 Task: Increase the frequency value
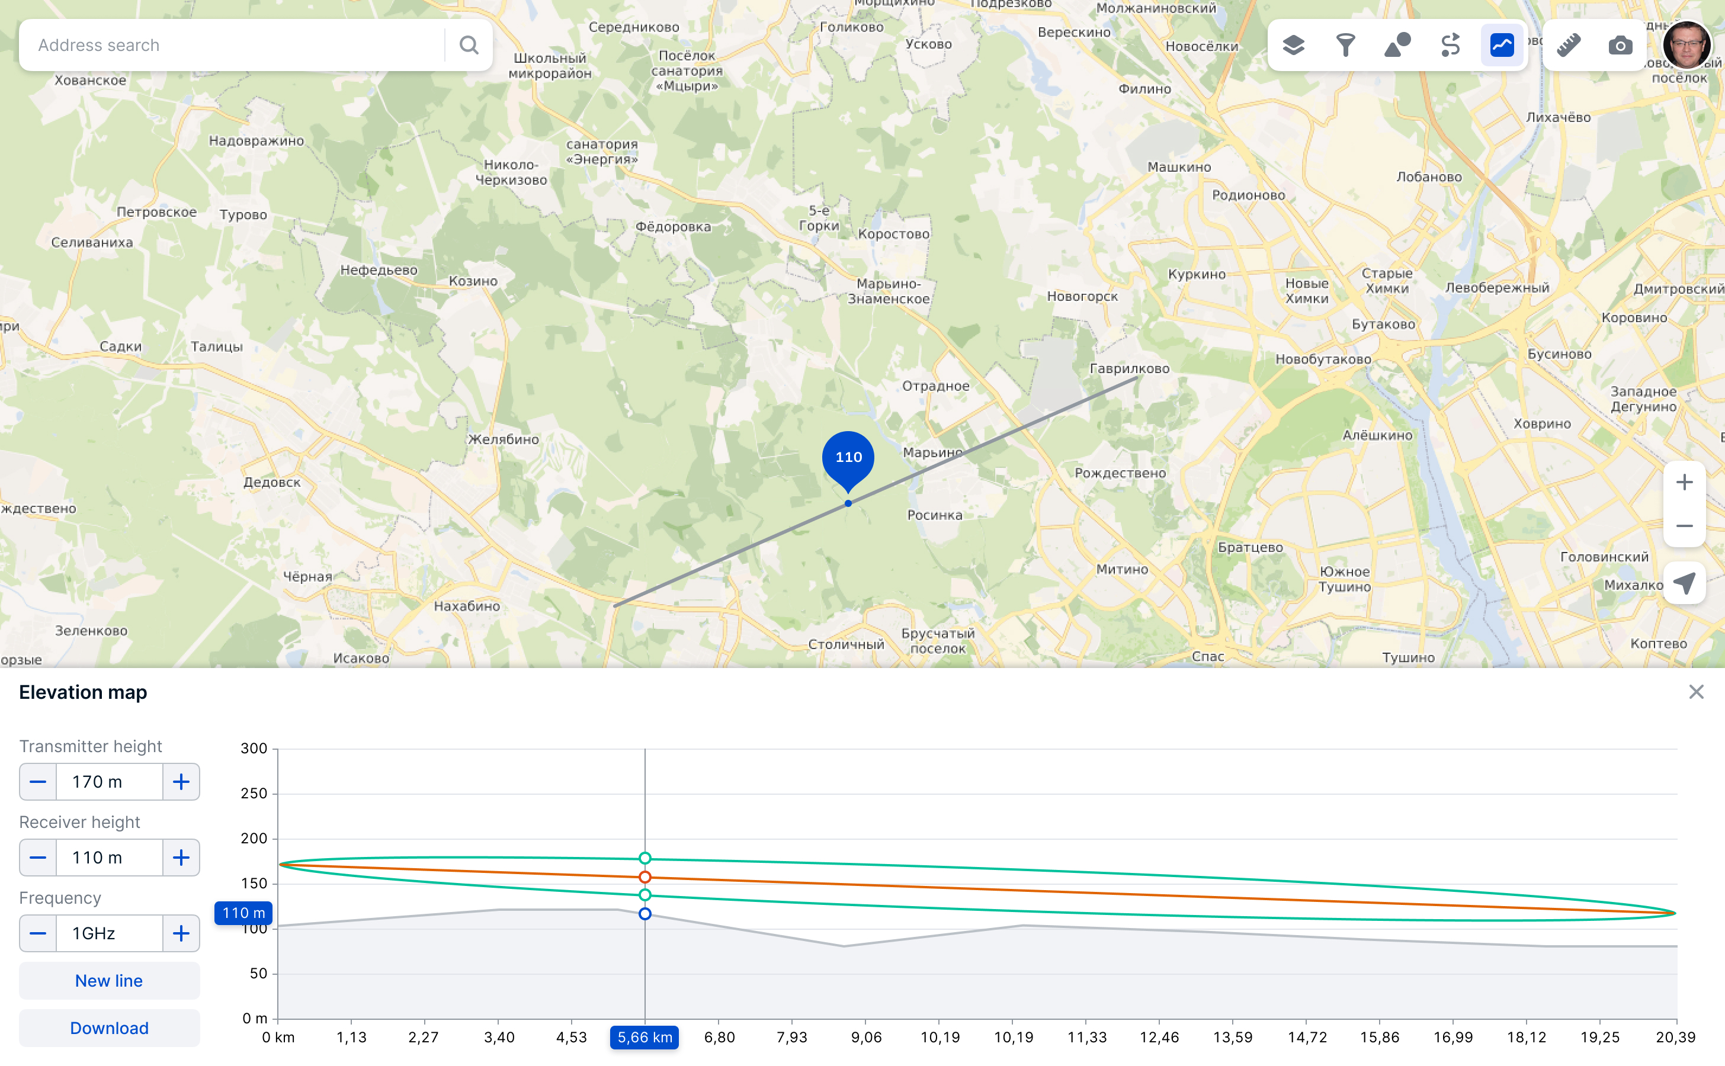point(181,933)
